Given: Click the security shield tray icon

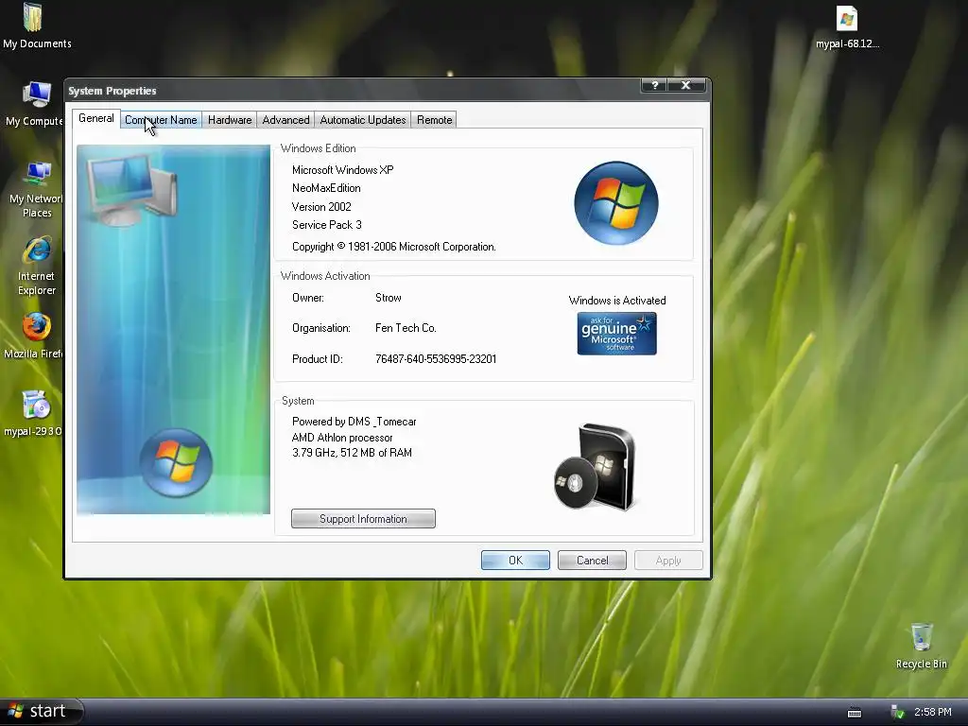Looking at the screenshot, I should [x=898, y=713].
